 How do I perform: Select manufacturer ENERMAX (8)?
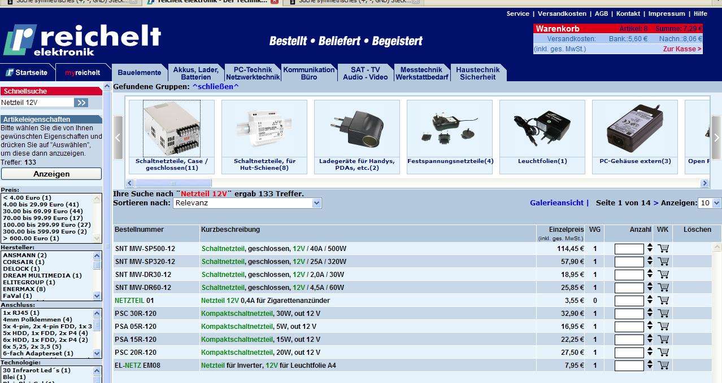click(x=24, y=289)
